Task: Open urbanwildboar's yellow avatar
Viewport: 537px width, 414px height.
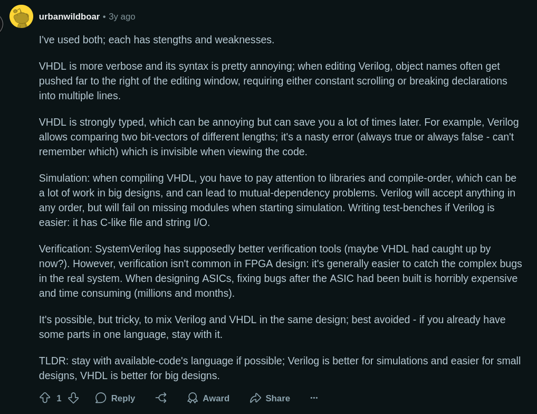Action: point(21,16)
